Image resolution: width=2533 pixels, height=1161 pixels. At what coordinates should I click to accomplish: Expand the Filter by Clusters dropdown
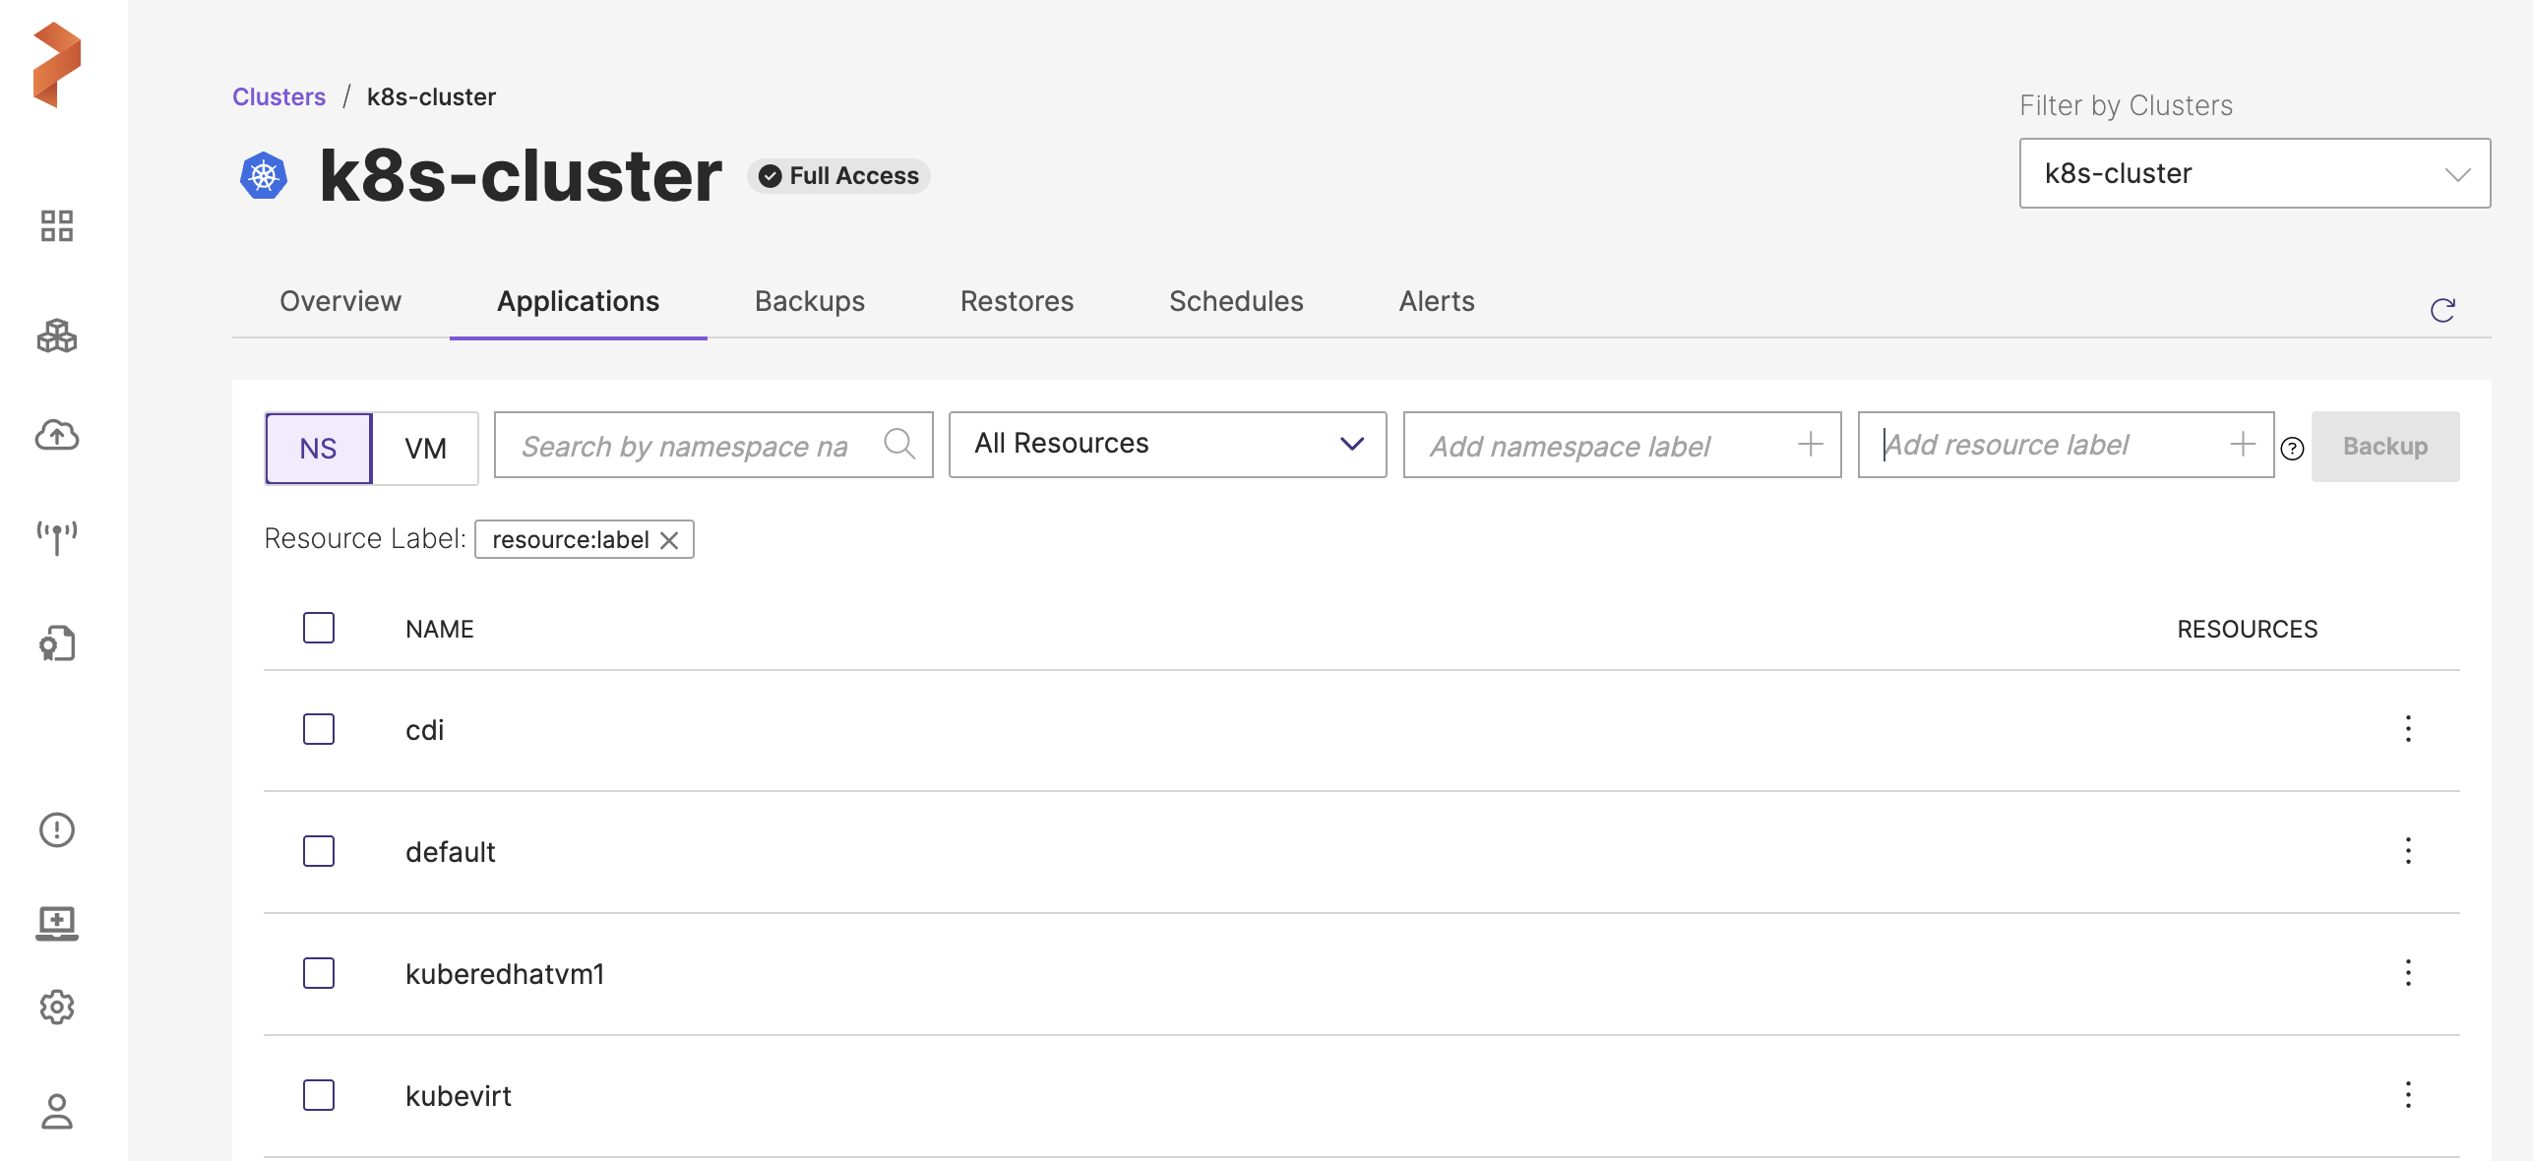[x=2254, y=173]
